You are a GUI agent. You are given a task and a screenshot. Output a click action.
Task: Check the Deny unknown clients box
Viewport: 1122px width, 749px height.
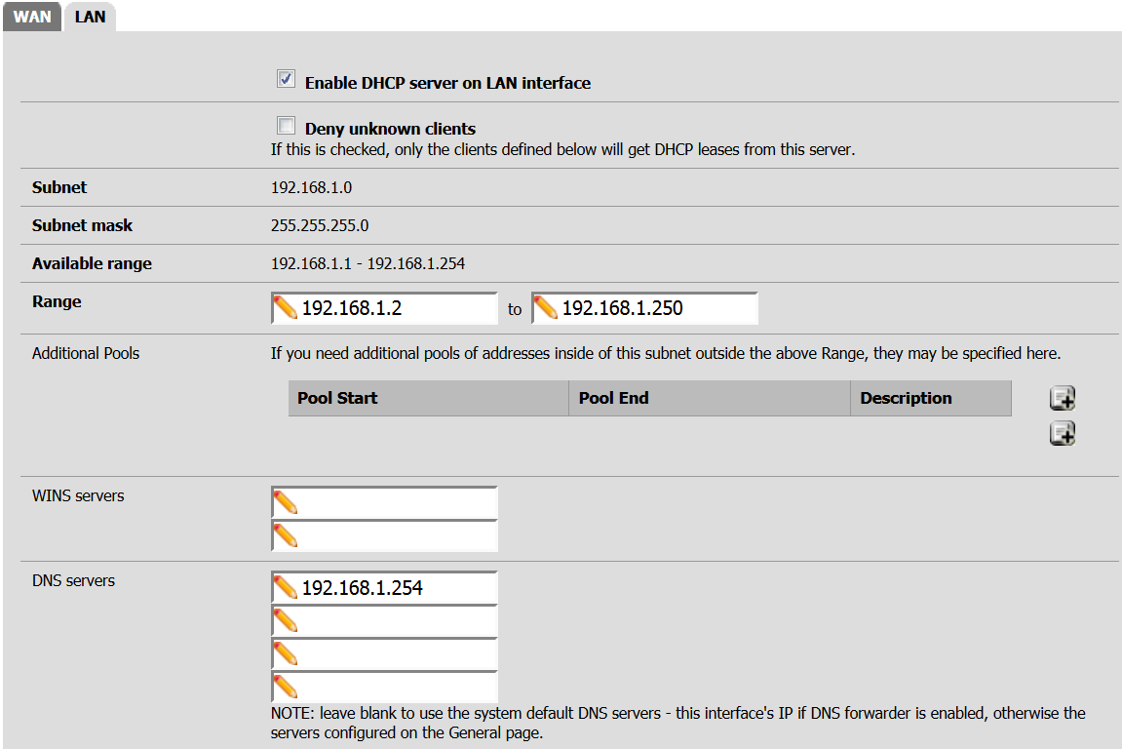(x=286, y=126)
